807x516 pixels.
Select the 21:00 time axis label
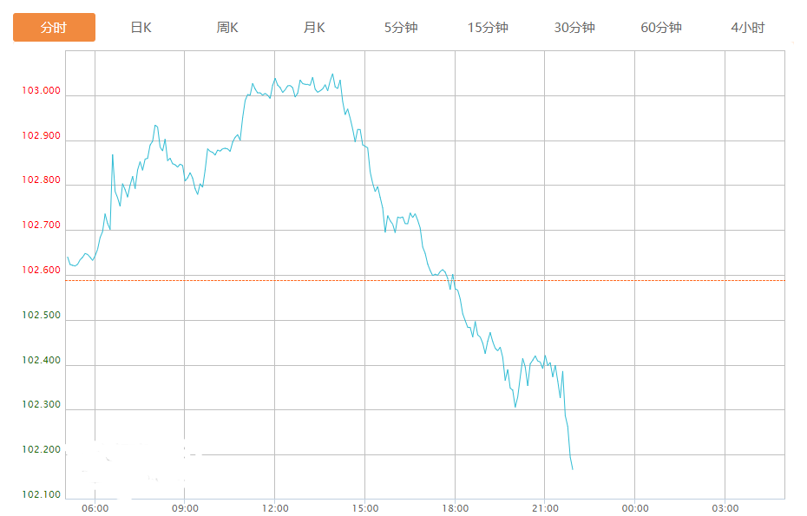coord(545,508)
